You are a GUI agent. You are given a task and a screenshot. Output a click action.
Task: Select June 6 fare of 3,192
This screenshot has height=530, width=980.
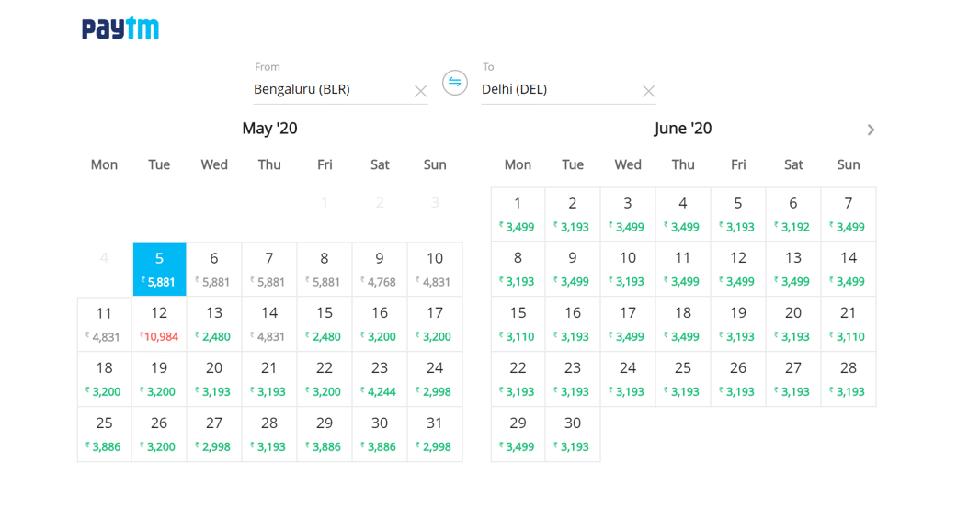pyautogui.click(x=793, y=213)
